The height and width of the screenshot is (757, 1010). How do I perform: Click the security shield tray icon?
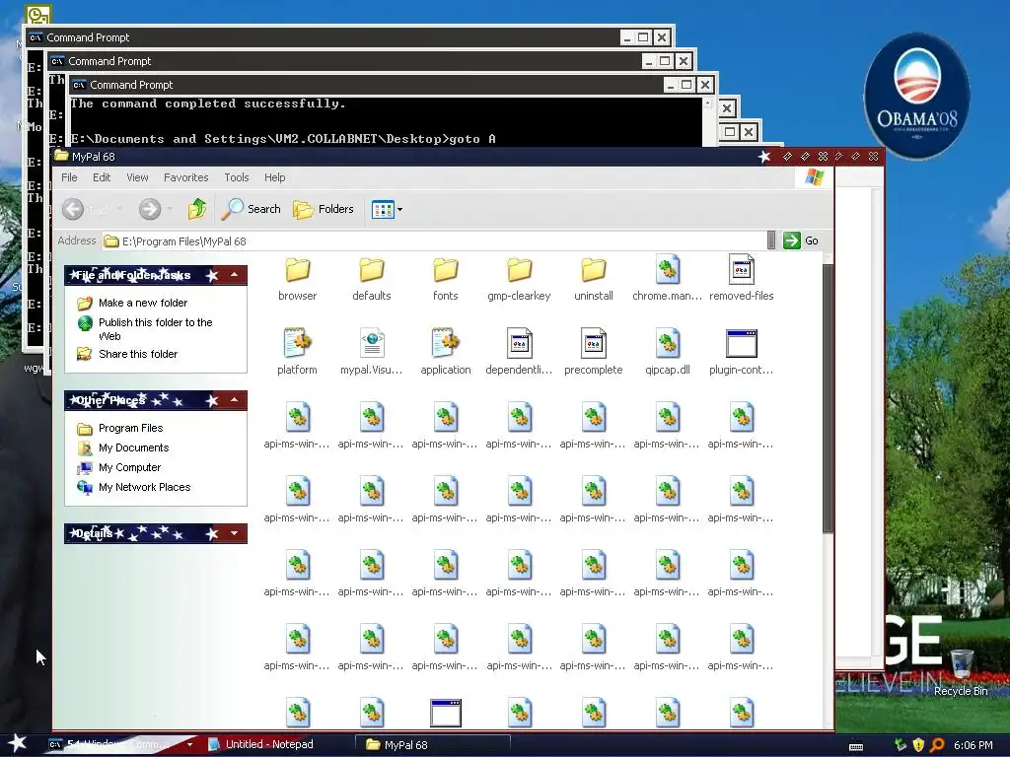(x=918, y=745)
